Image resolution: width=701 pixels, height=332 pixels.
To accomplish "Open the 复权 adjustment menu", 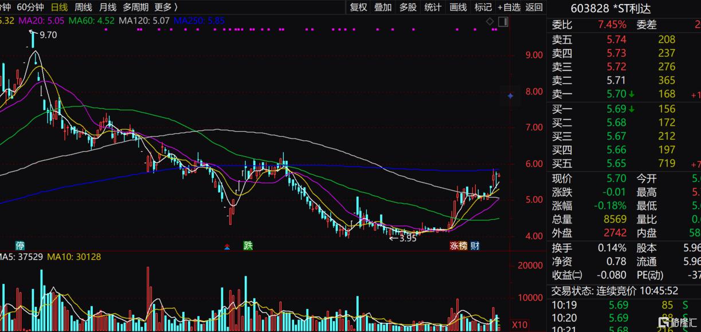I will 358,7.
